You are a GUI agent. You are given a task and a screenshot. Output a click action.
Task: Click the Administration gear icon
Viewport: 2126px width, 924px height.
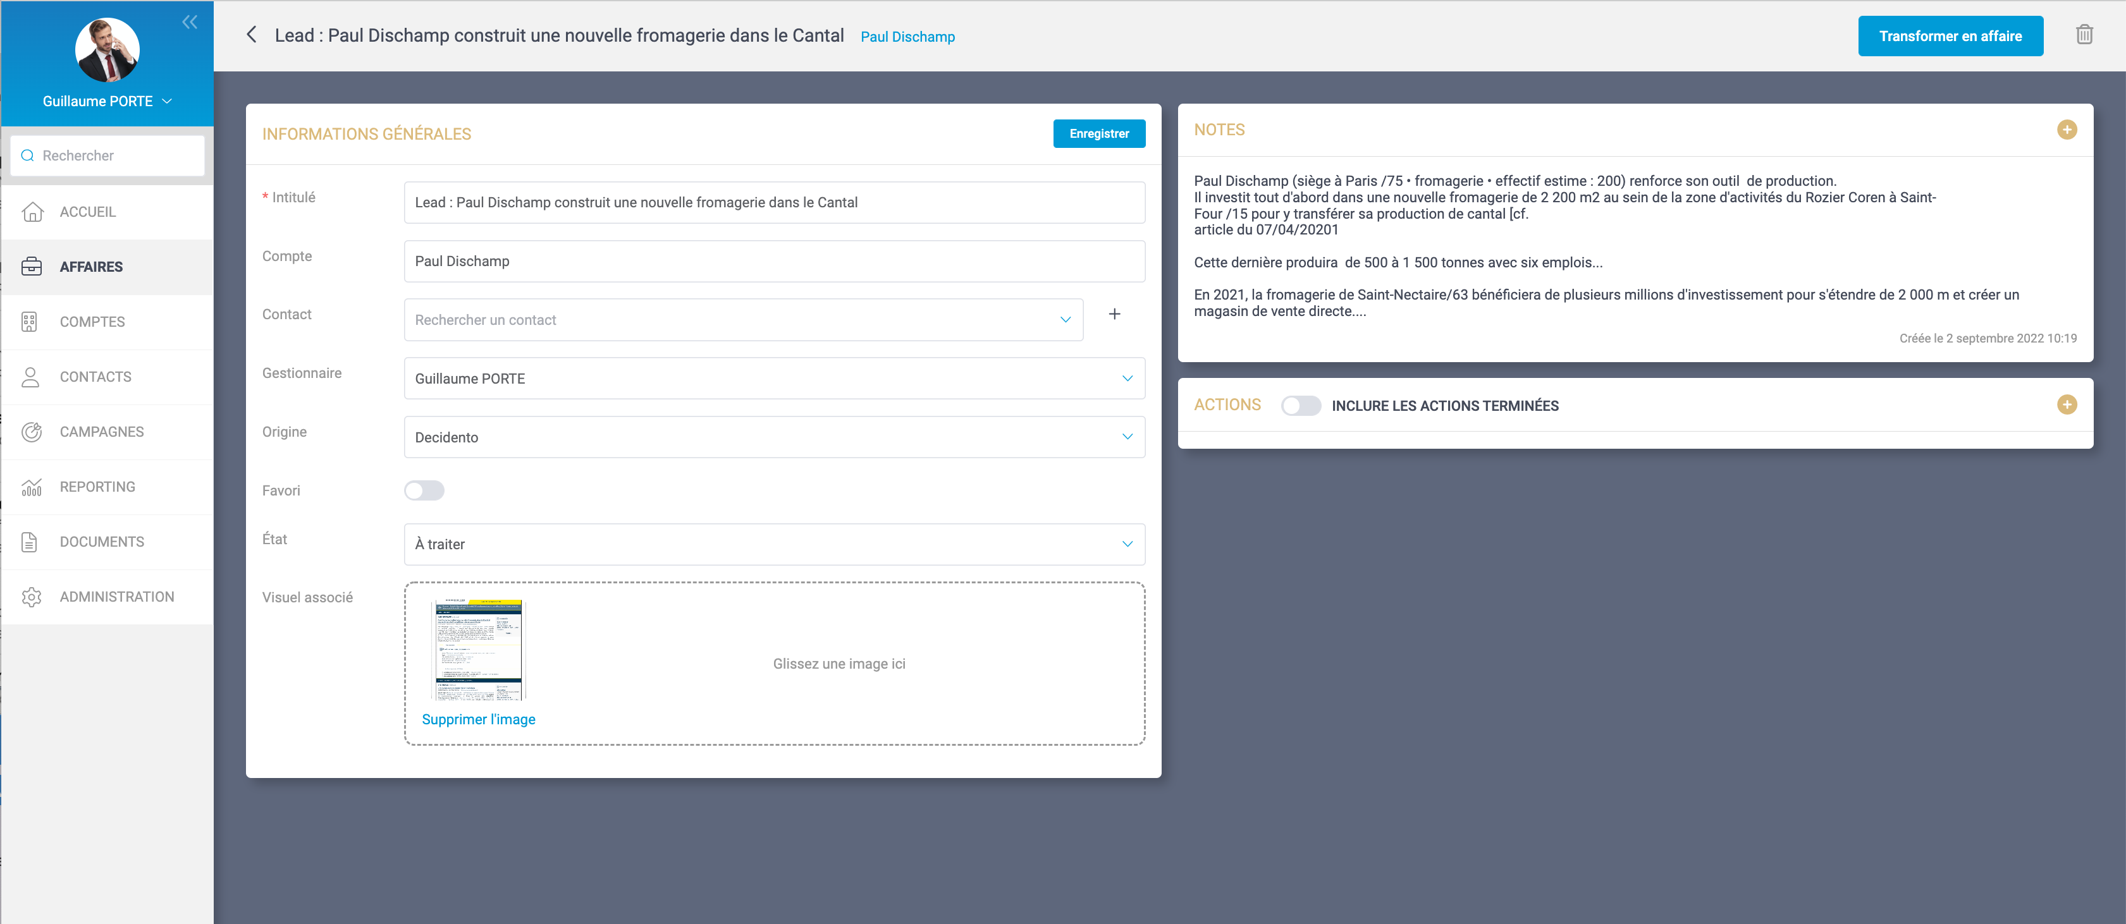click(32, 597)
